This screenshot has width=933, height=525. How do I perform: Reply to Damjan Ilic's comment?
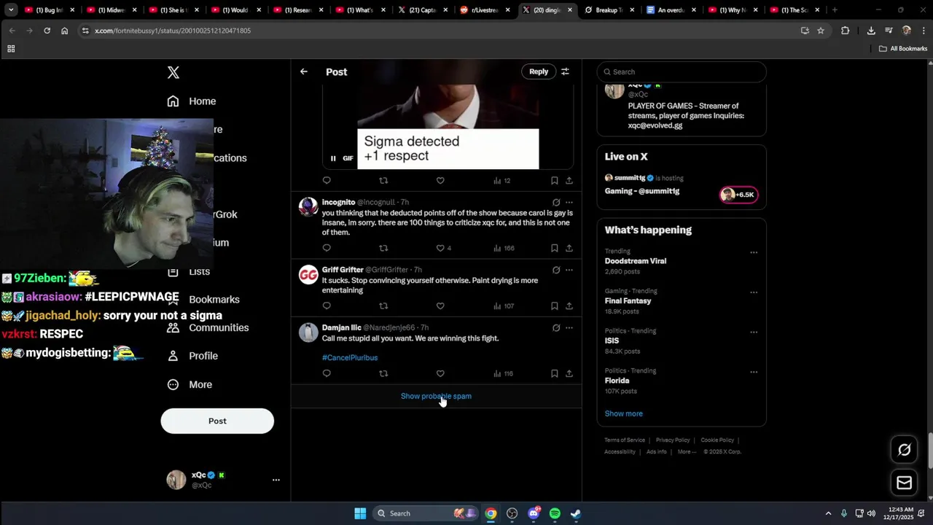click(x=327, y=373)
